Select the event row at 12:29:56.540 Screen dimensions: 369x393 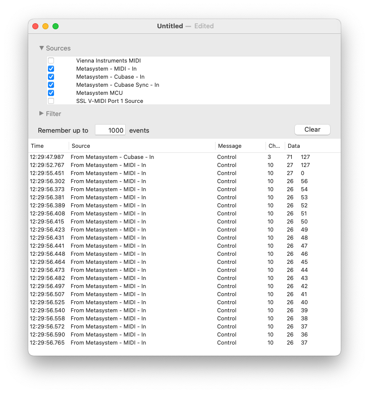[184, 310]
